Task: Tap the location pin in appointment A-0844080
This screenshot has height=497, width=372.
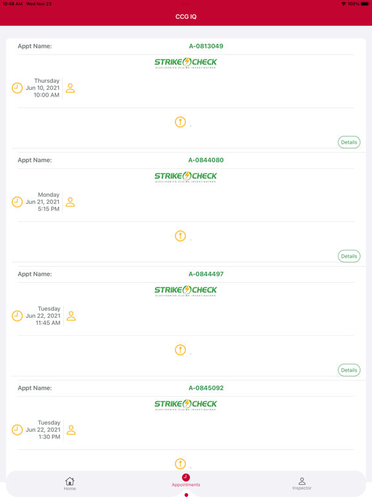Action: coord(180,236)
